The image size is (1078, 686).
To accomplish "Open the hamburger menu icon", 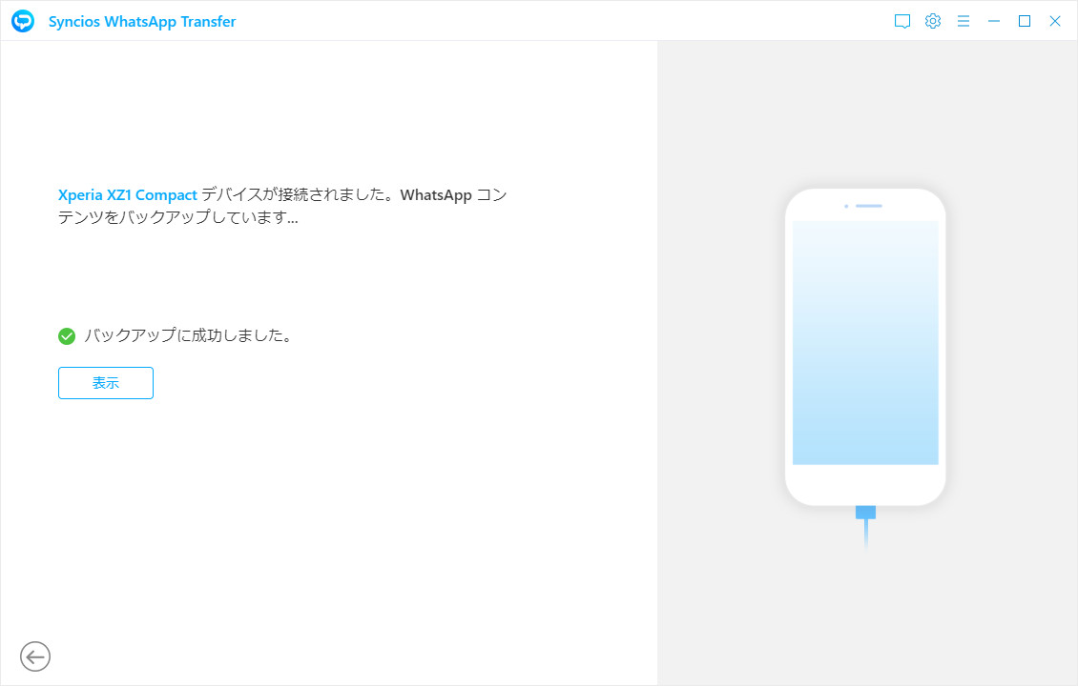I will coord(964,21).
